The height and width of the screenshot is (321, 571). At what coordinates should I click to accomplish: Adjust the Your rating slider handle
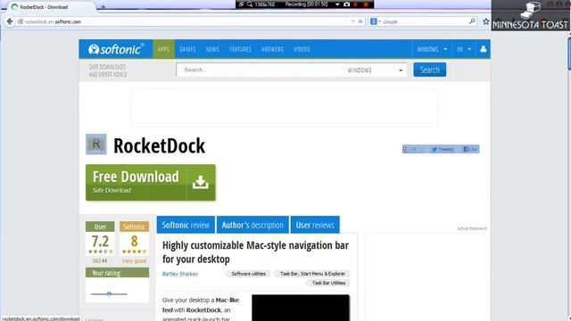point(109,293)
